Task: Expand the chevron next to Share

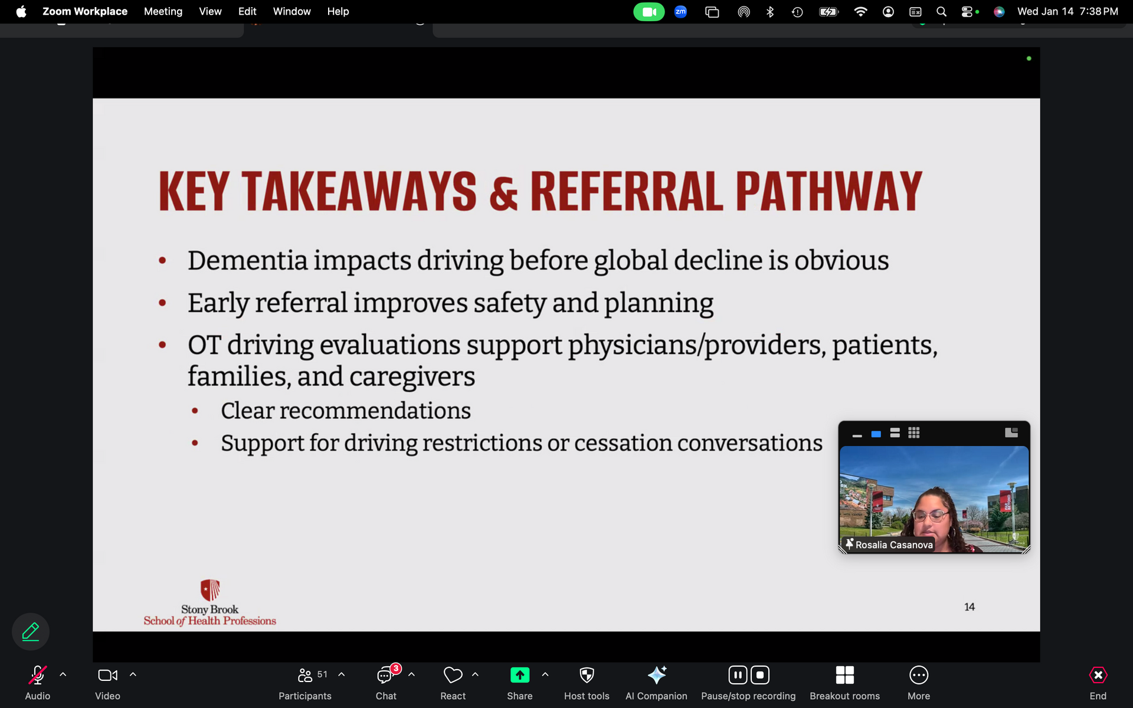Action: click(x=545, y=674)
